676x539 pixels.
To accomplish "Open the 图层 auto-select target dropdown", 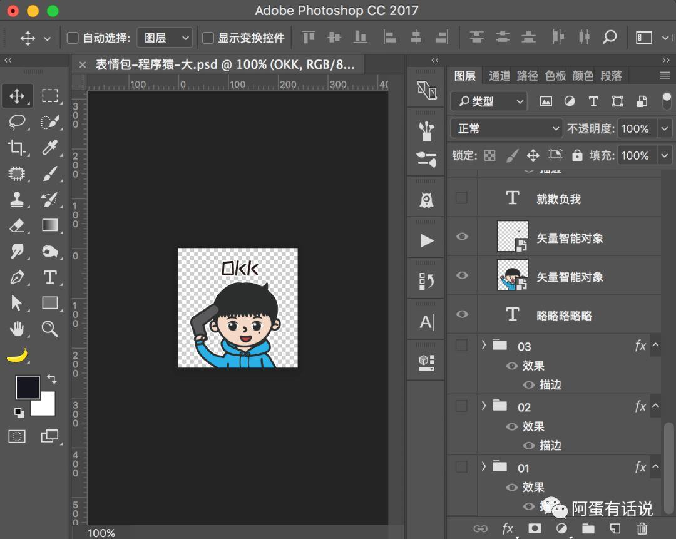I will click(x=165, y=38).
